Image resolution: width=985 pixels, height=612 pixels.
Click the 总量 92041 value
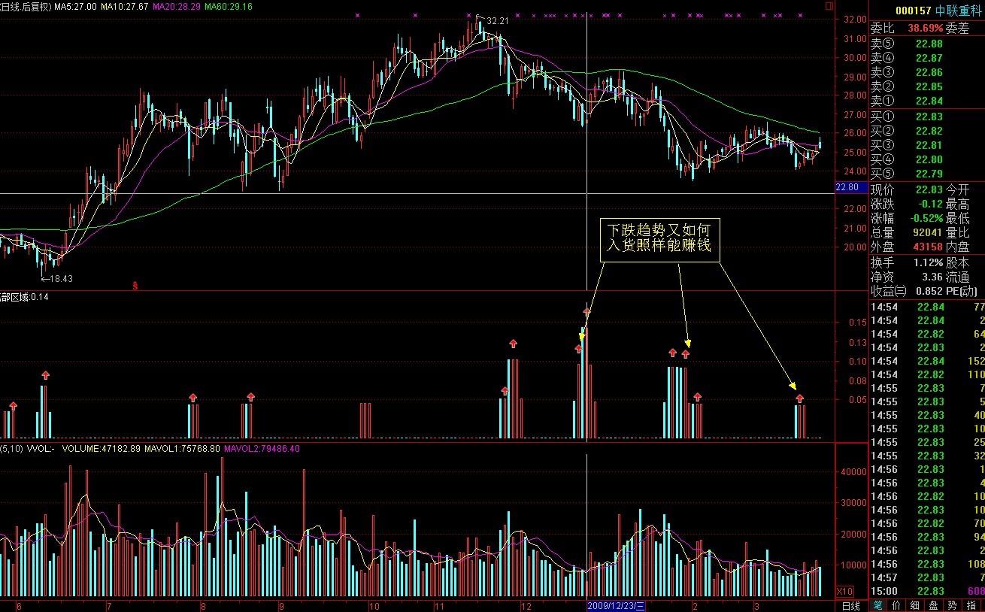[928, 232]
